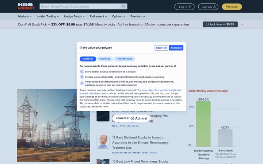Click the Press Releases category tag

pyautogui.click(x=129, y=126)
